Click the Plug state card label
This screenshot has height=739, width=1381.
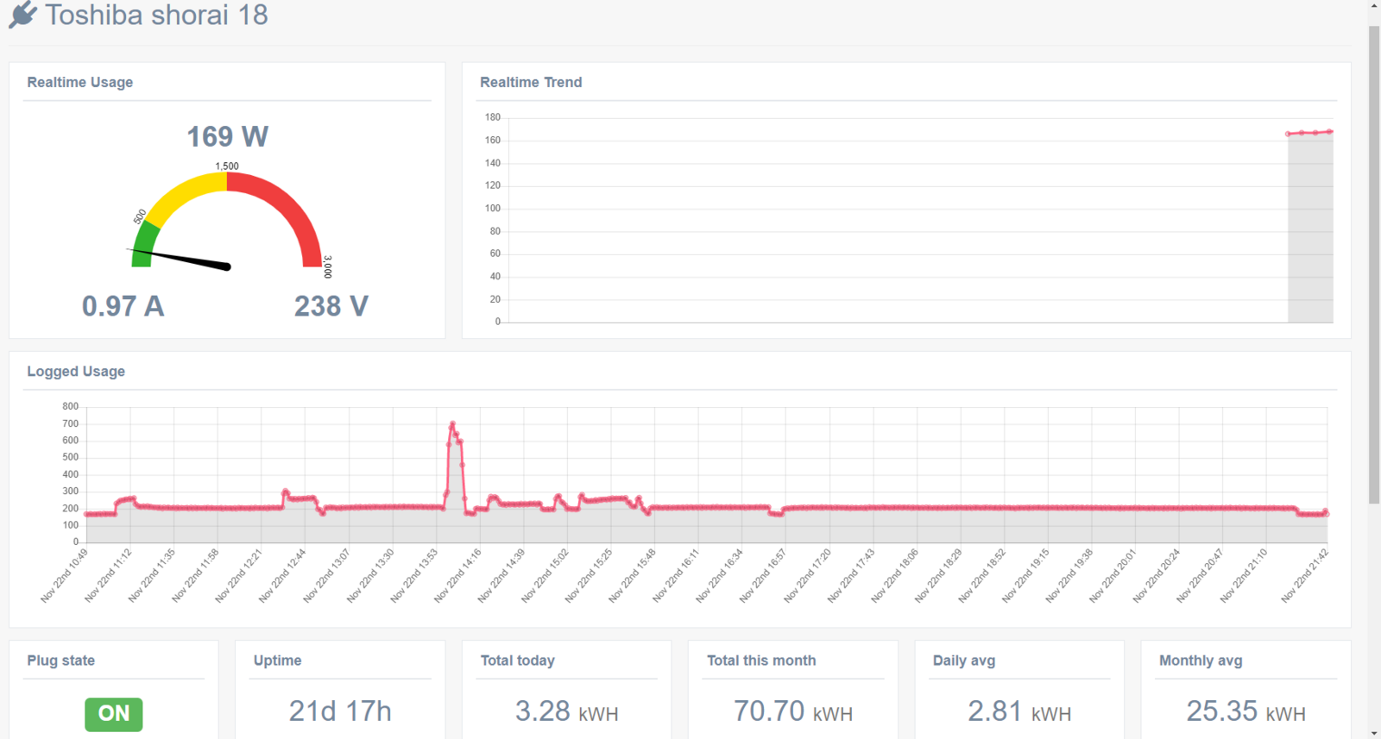[61, 661]
